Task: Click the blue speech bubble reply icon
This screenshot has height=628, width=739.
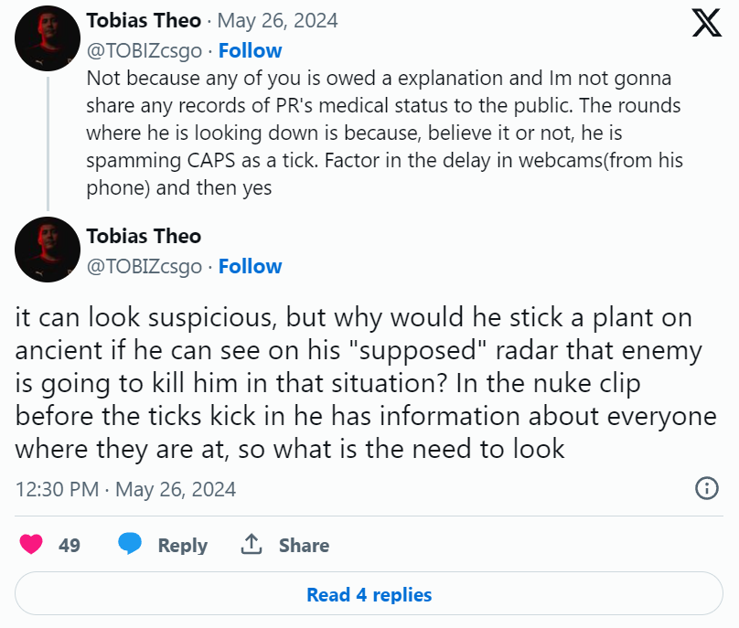Action: coord(131,545)
